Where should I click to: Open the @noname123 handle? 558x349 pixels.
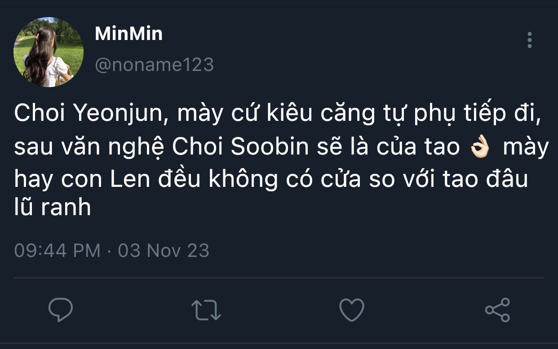[154, 65]
